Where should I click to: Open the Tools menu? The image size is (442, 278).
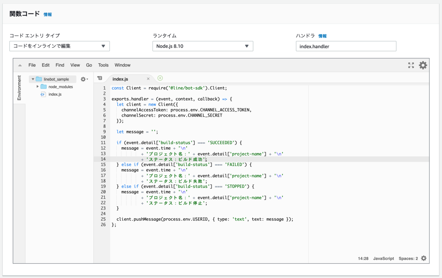tap(103, 65)
